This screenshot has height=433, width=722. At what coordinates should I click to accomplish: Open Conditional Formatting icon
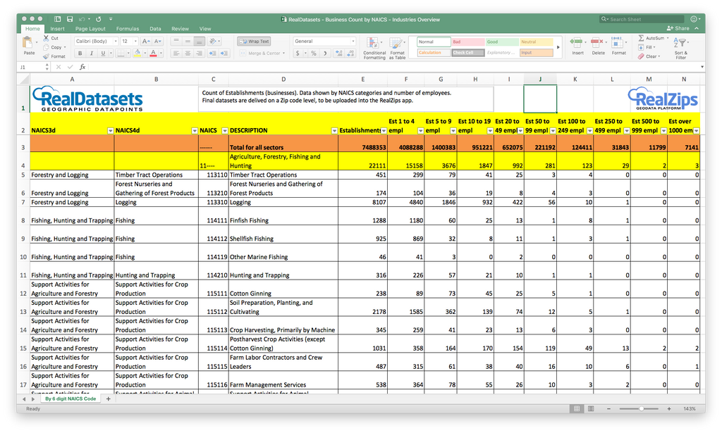click(372, 43)
